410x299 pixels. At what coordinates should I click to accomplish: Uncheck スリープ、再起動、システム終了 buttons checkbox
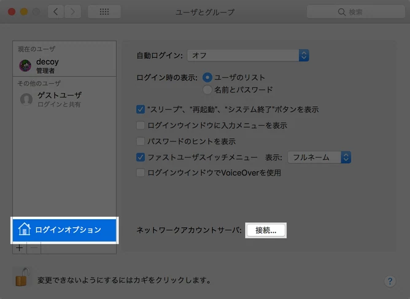pos(141,109)
